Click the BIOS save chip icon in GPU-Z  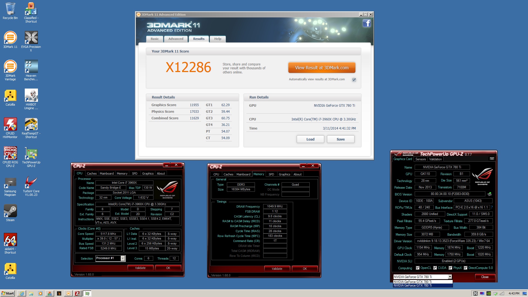tap(490, 194)
